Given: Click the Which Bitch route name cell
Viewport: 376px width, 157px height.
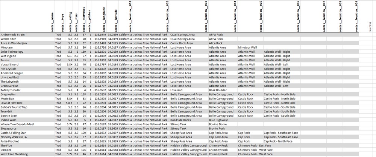Looking at the screenshot, I should (27, 39).
